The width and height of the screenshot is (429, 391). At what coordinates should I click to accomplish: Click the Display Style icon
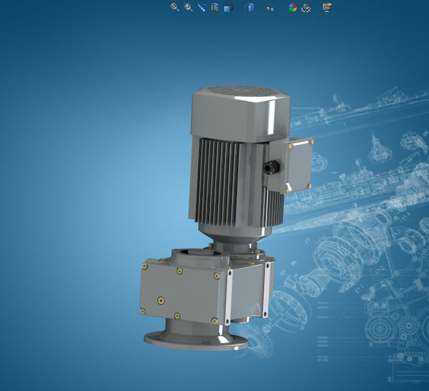[x=250, y=8]
